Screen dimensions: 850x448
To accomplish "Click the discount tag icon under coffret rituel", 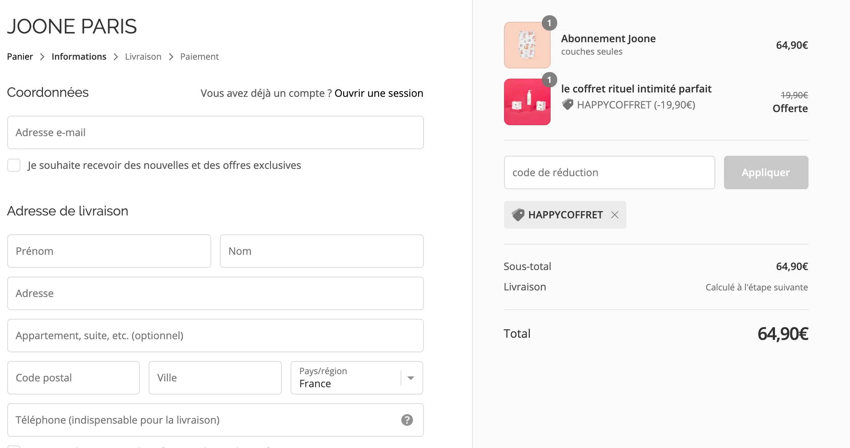I will (567, 105).
